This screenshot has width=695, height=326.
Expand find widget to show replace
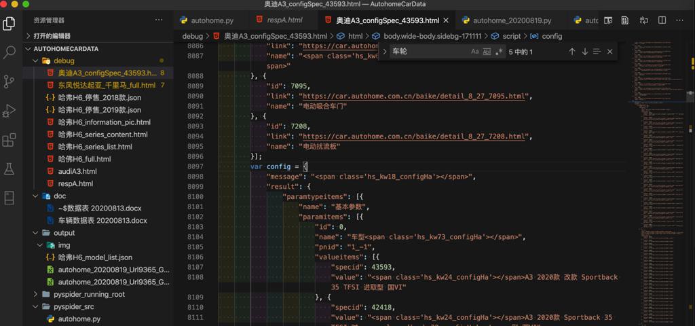click(385, 52)
